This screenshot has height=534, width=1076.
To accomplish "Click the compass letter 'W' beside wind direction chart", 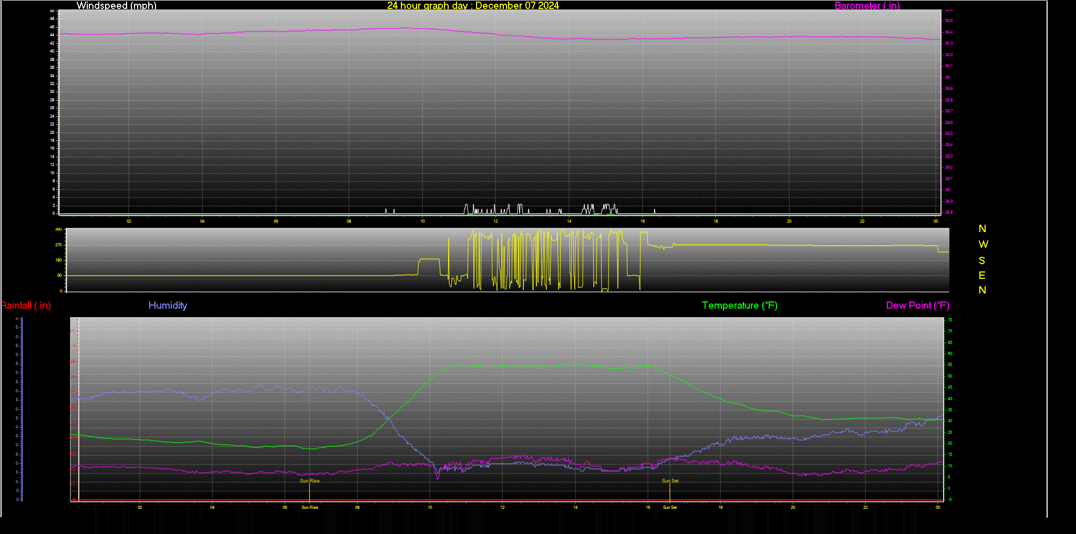I will 983,244.
